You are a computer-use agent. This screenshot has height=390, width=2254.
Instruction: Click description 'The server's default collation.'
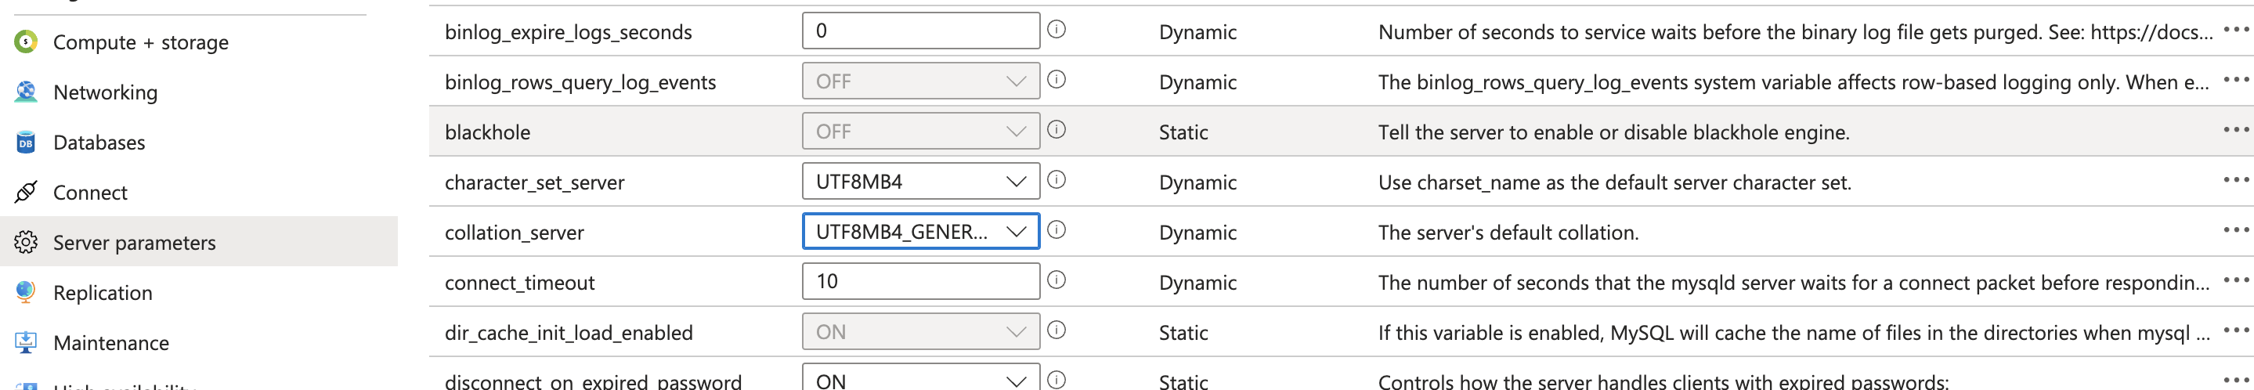[x=1508, y=233]
